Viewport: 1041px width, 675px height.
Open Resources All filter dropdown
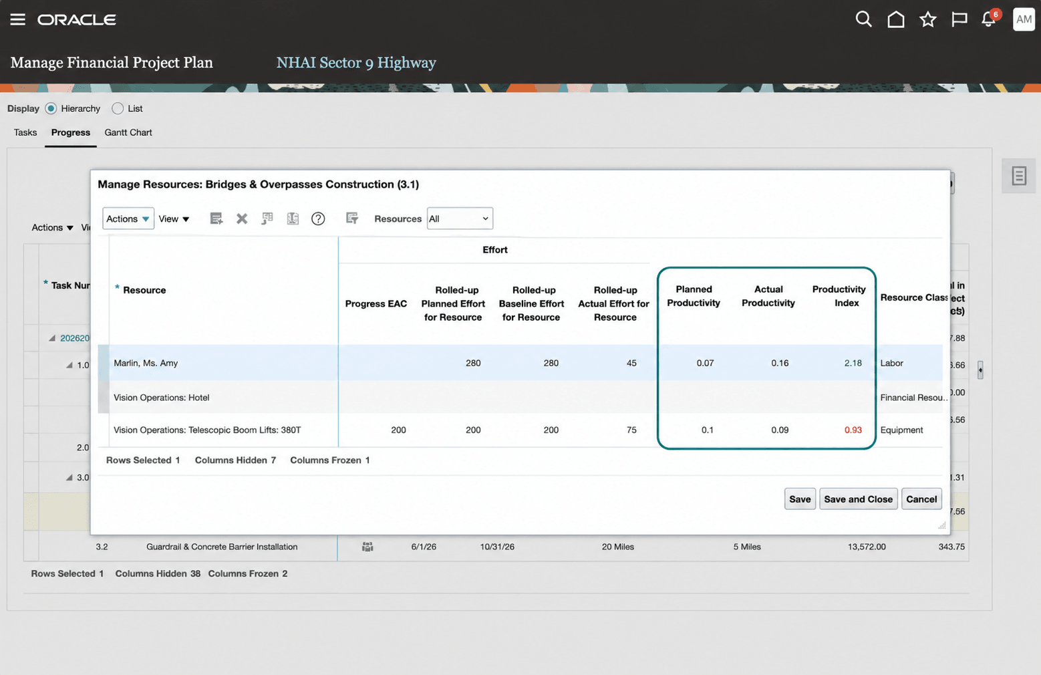coord(460,219)
